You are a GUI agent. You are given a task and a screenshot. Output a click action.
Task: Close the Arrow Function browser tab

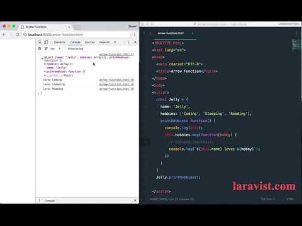coord(69,27)
